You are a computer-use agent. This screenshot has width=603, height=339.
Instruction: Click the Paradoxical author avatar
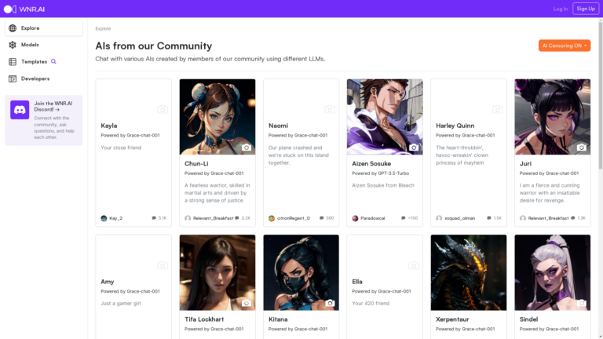coord(355,218)
